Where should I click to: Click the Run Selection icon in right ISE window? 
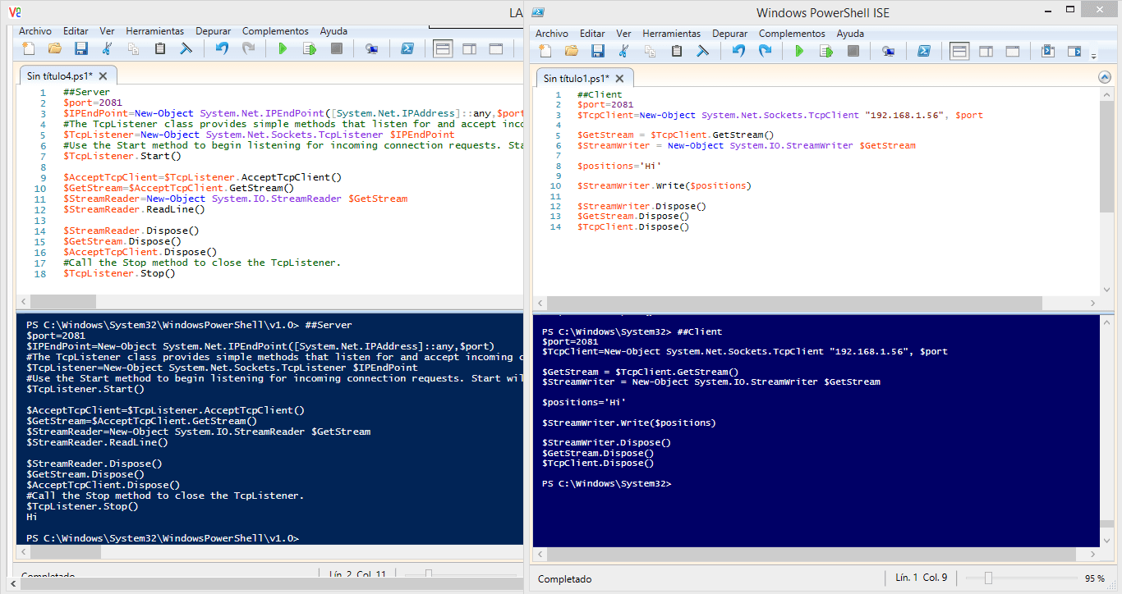pyautogui.click(x=827, y=50)
